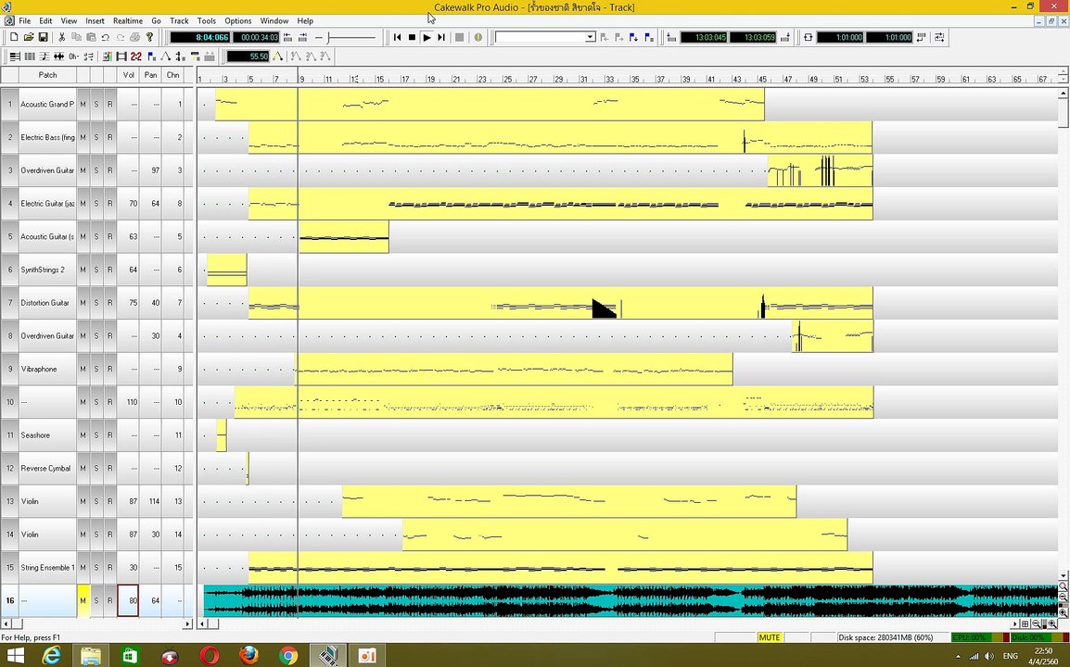Arm record on track 3 Overdriven Guitar
This screenshot has width=1070, height=667.
click(109, 170)
